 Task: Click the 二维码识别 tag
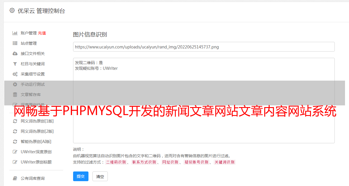116,162
